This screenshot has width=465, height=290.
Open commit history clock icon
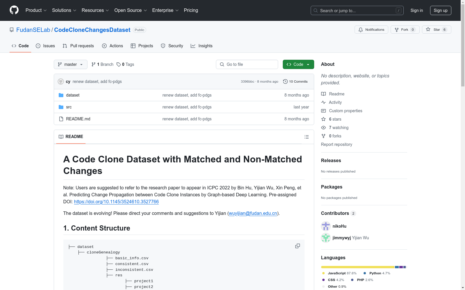[285, 81]
